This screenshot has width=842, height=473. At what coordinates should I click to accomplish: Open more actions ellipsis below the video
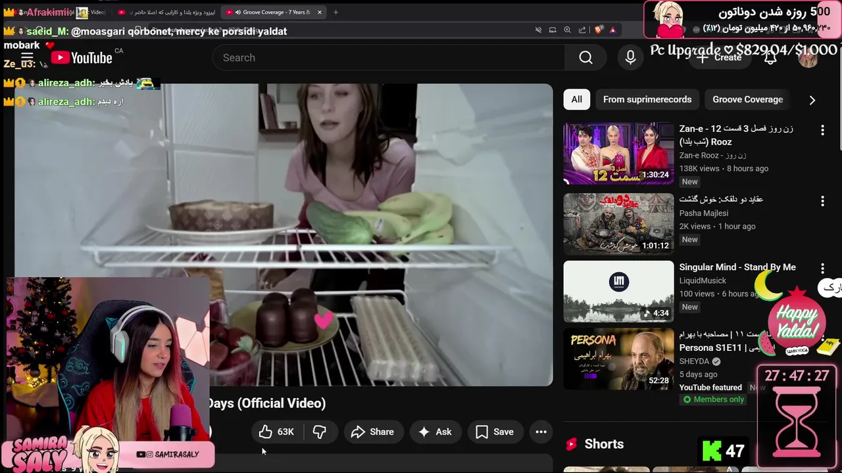coord(541,432)
